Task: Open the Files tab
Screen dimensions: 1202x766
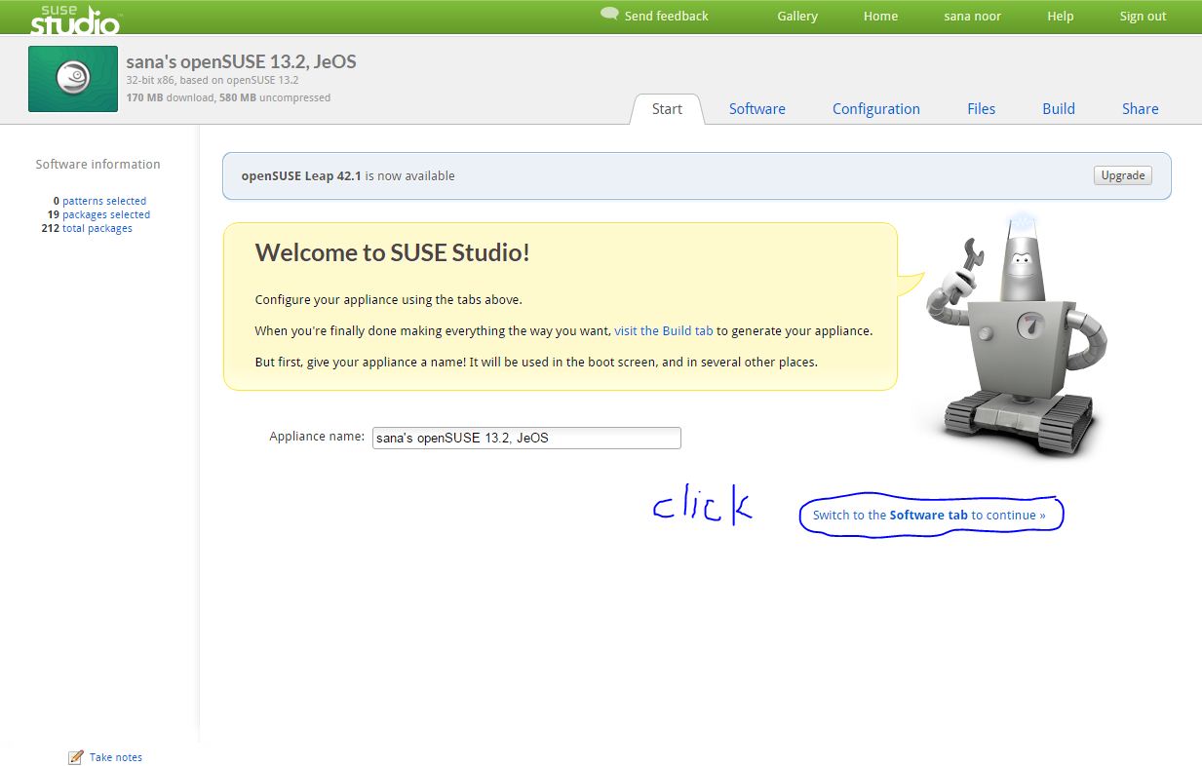Action: [x=981, y=109]
